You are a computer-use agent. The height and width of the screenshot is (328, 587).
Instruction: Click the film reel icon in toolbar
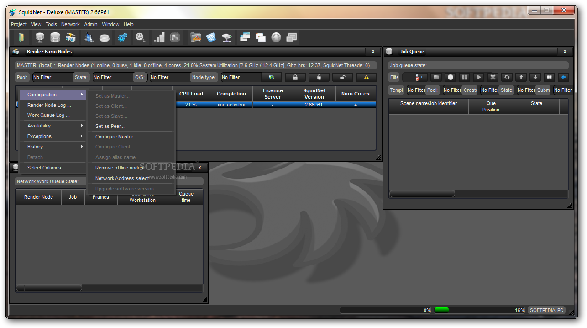(x=141, y=37)
